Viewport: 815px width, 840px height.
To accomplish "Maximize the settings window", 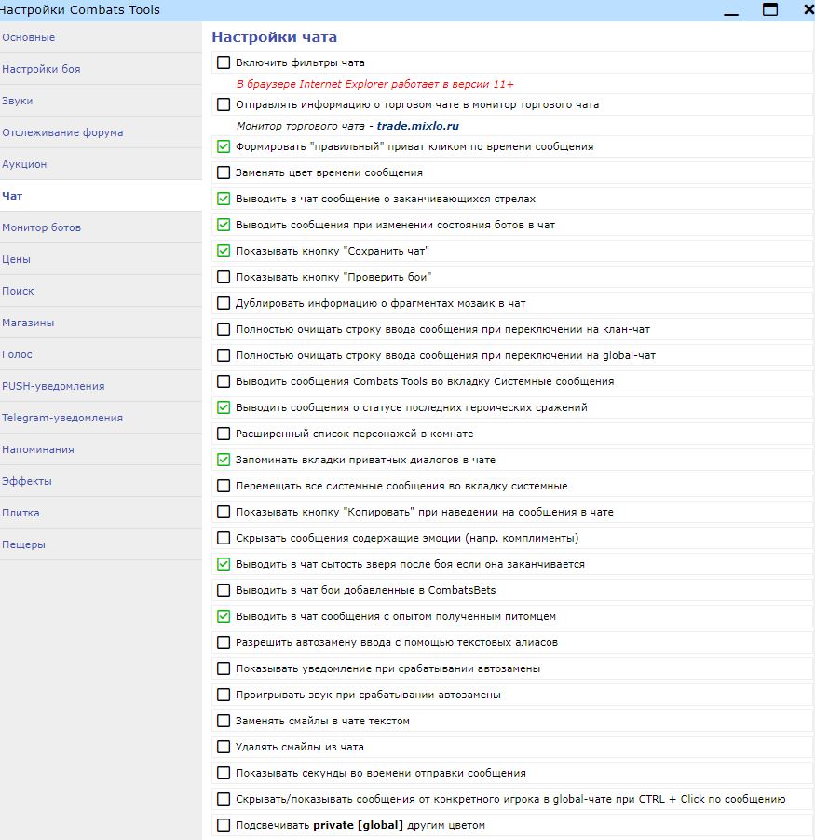I will click(770, 9).
